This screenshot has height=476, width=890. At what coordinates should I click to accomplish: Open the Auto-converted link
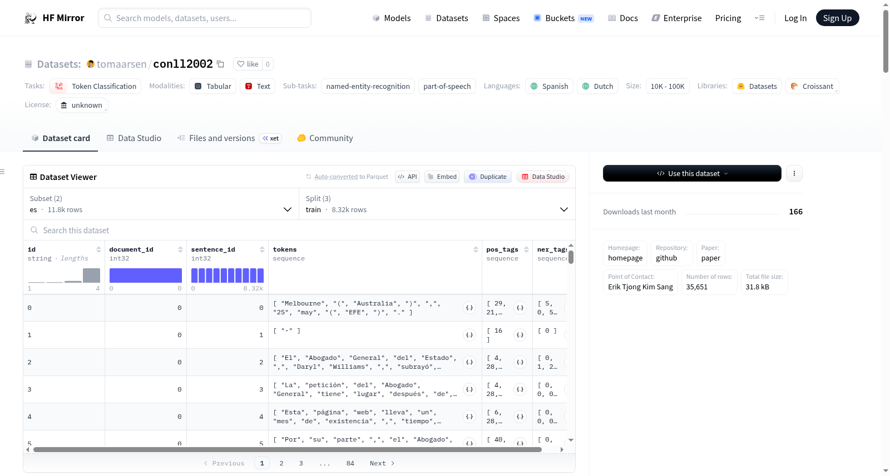[336, 177]
